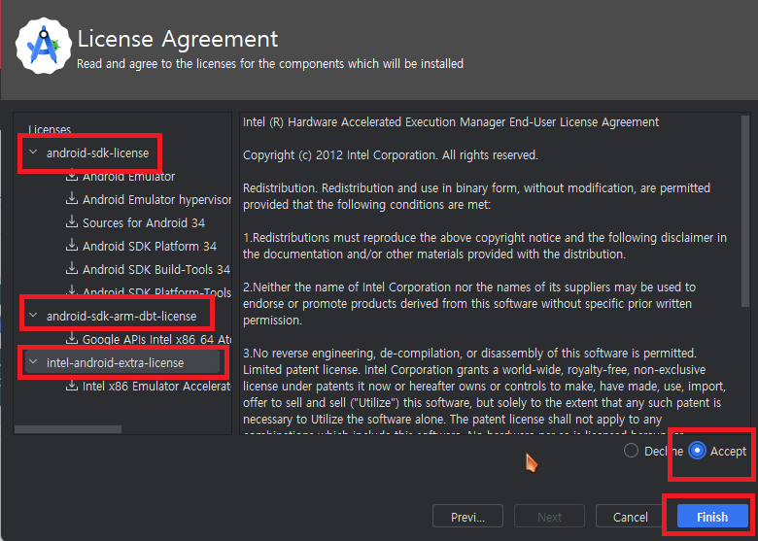Click download icon beside Android SDK Platform-Tools
Viewport: 758px width, 541px height.
pos(72,290)
